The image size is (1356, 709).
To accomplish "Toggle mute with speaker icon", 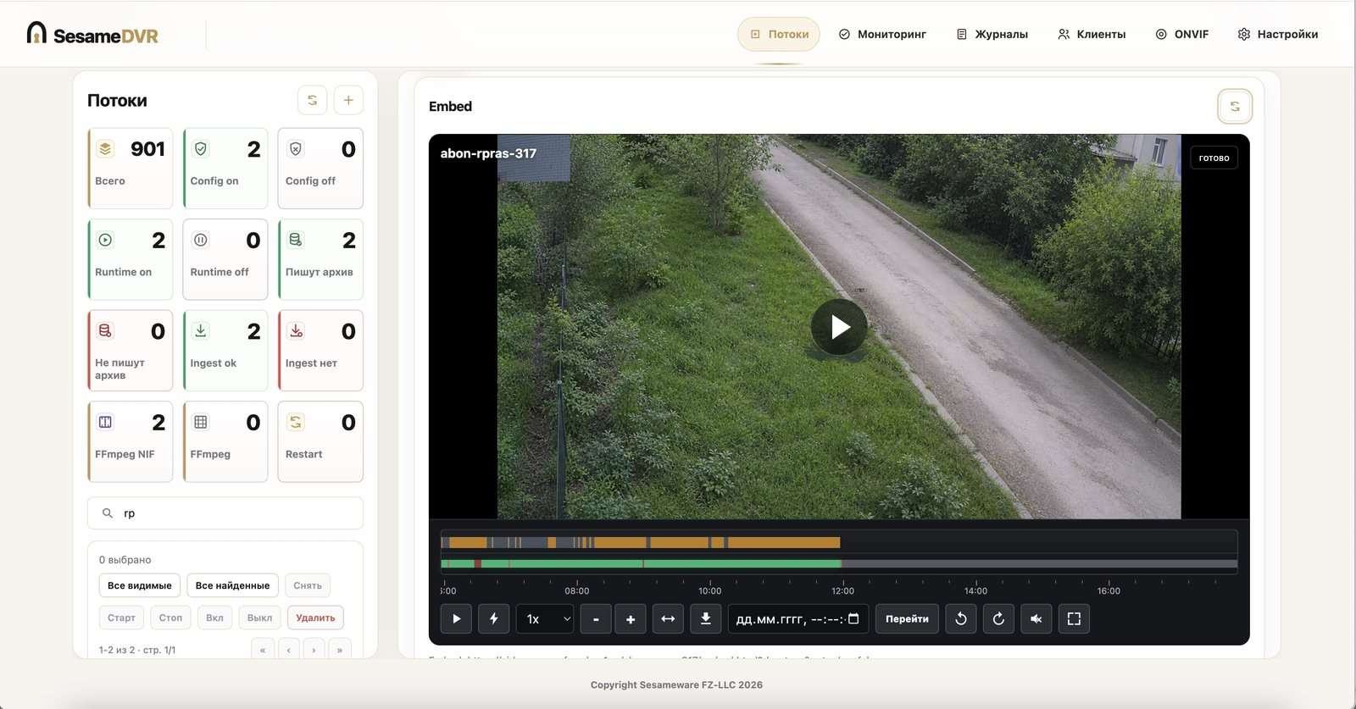I will [x=1036, y=619].
